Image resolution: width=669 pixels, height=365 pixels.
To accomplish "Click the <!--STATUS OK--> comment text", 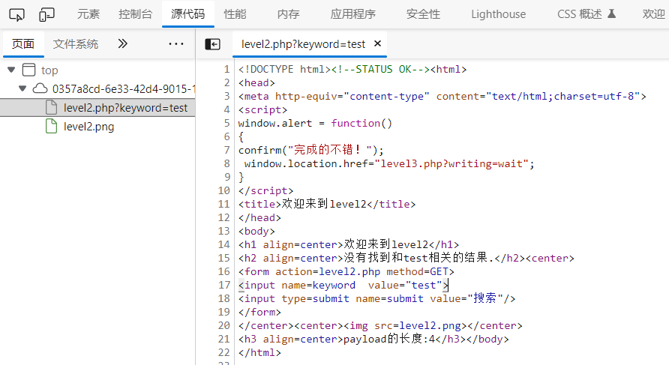I will (380, 69).
